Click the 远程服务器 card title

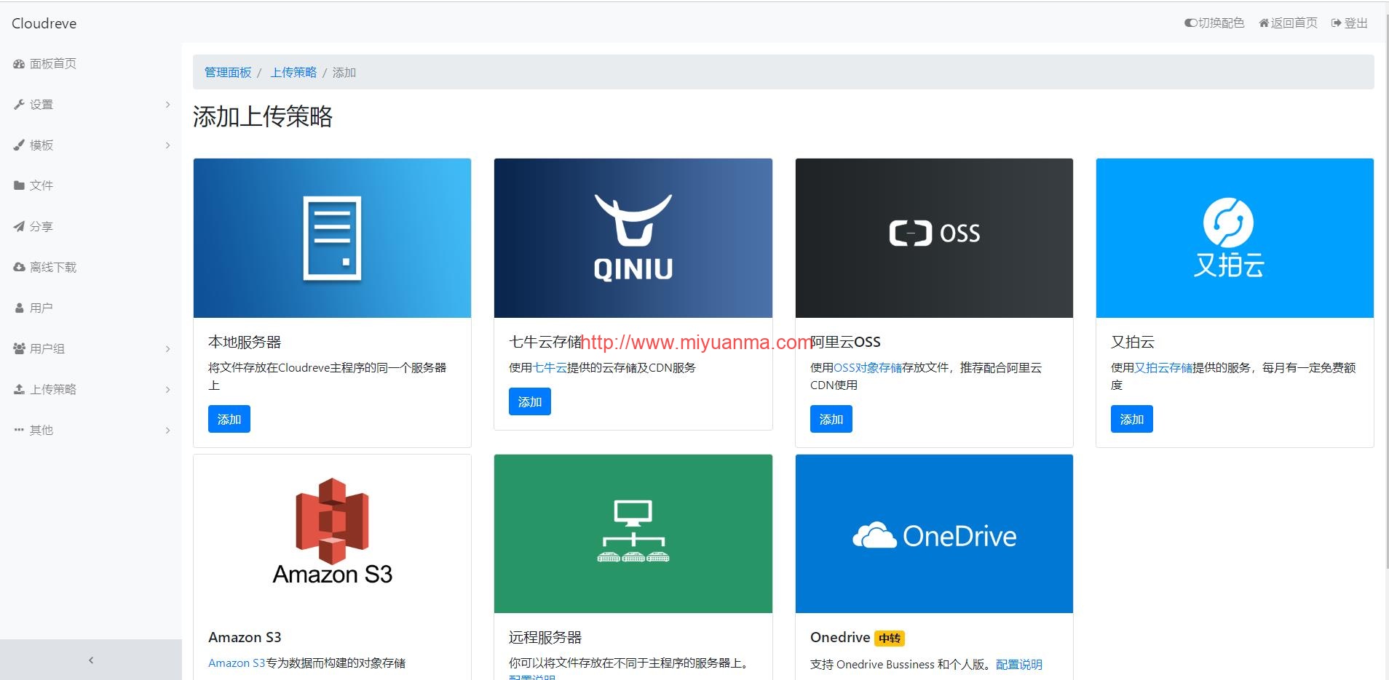(545, 638)
